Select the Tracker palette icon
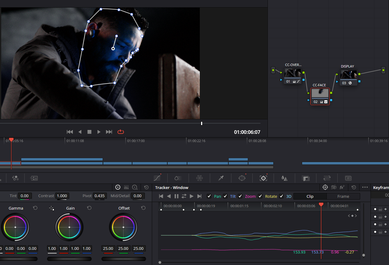The height and width of the screenshot is (265, 389). click(263, 178)
